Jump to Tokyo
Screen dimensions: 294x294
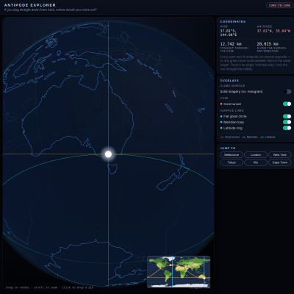(232, 162)
